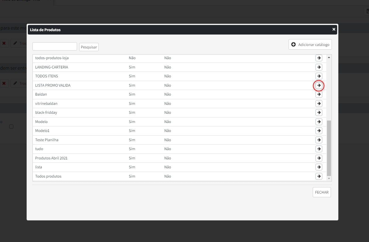Viewport: 369px width, 242px height.
Task: Select arrow for LISTA PROMO VALIDA row
Action: click(x=319, y=85)
